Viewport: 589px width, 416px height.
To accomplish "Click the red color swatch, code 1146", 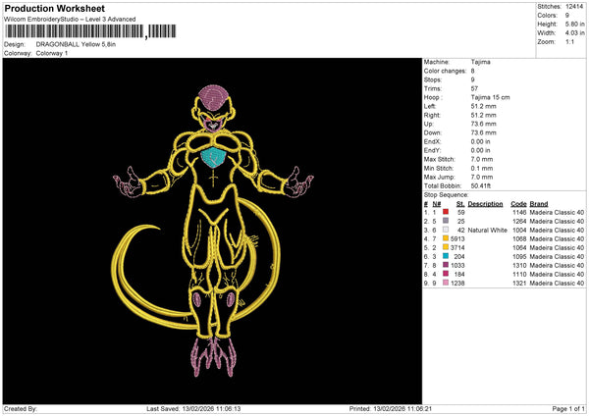I will click(x=446, y=212).
